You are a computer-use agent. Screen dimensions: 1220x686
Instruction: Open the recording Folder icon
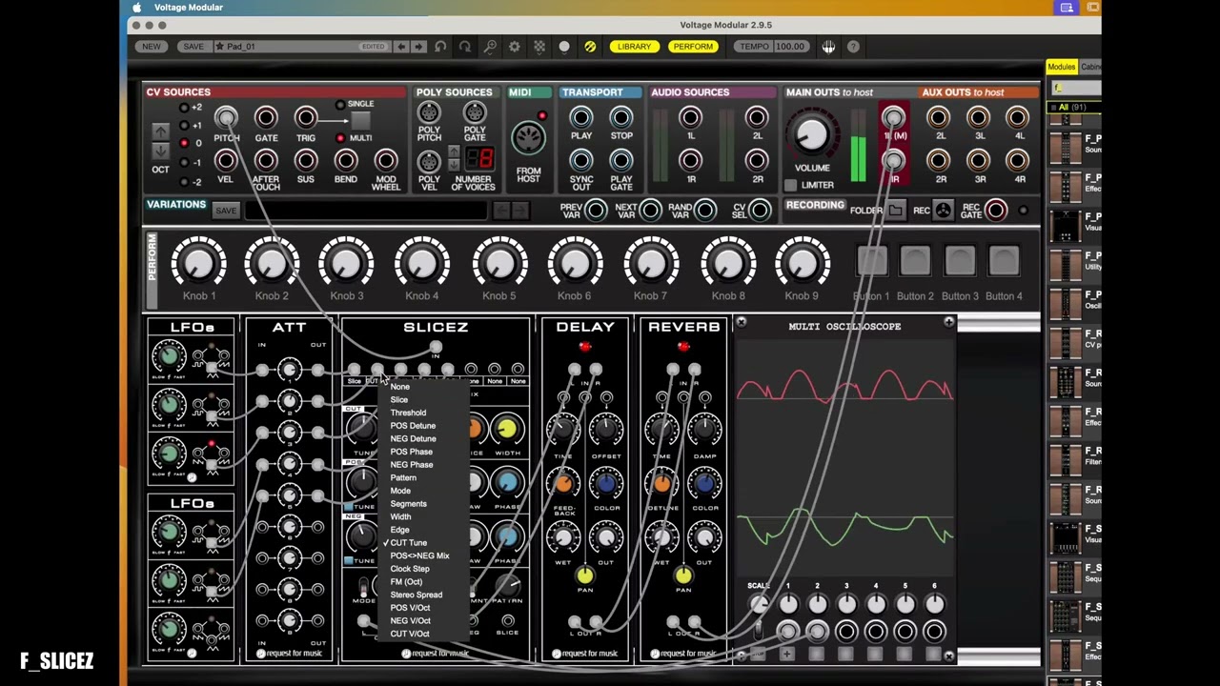[895, 211]
